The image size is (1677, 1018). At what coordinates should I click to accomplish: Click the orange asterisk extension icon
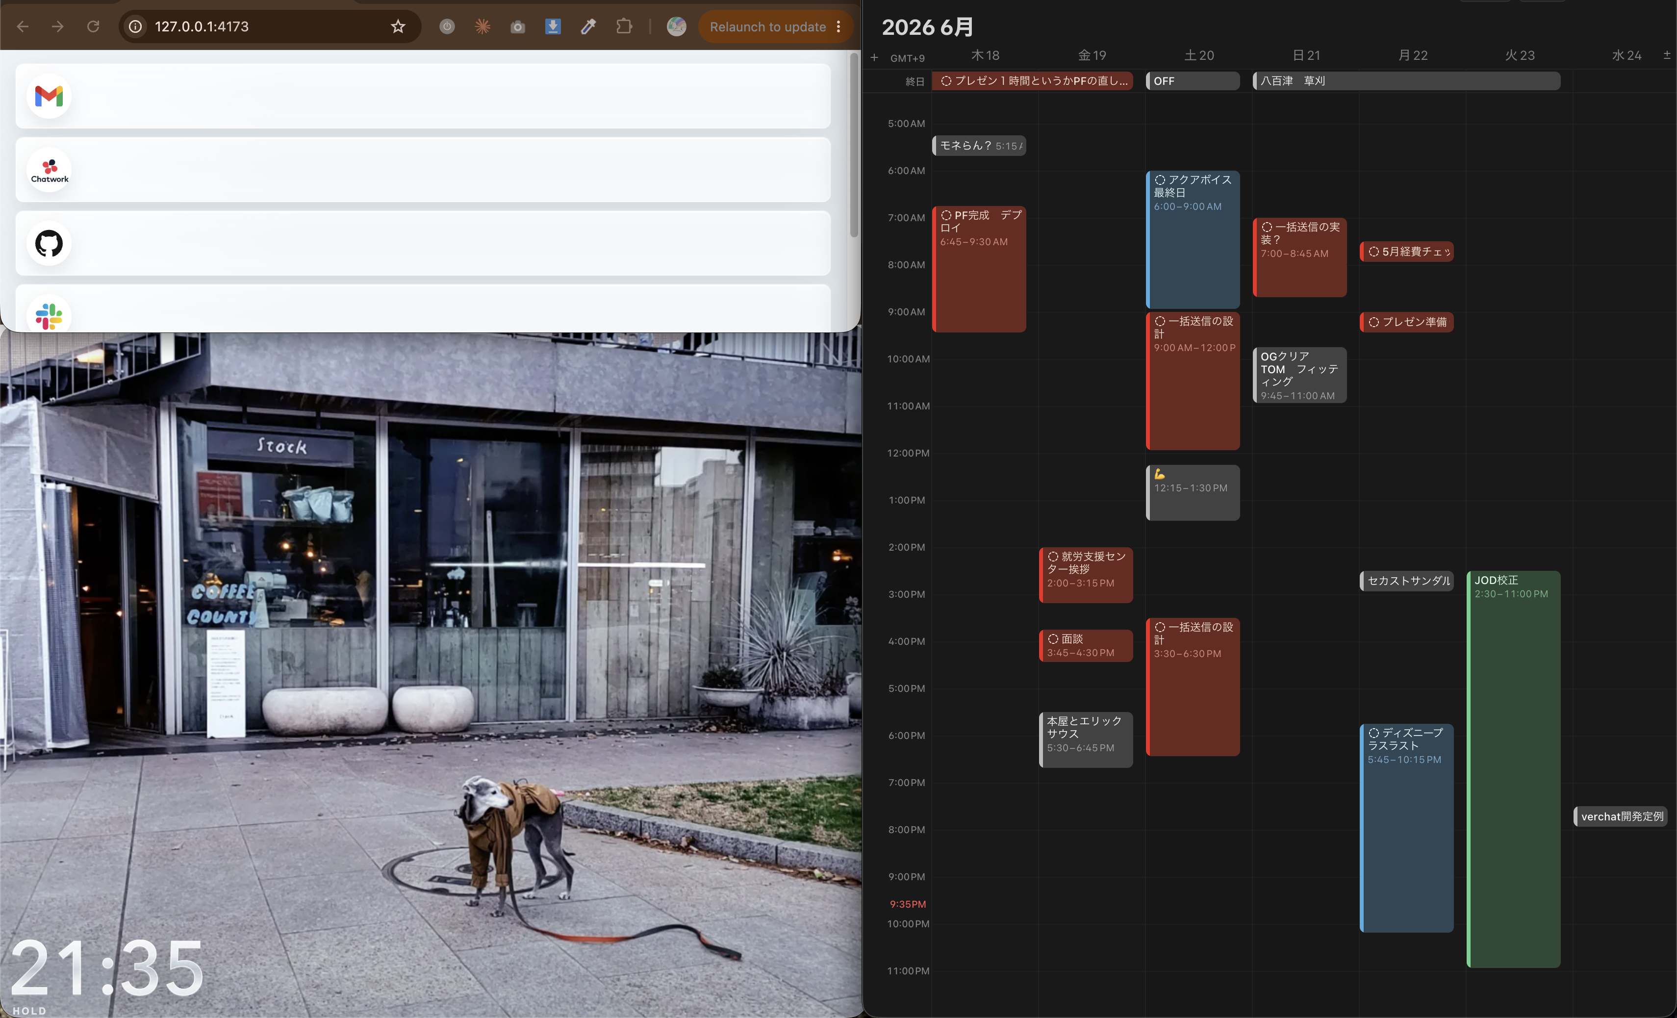pyautogui.click(x=483, y=26)
